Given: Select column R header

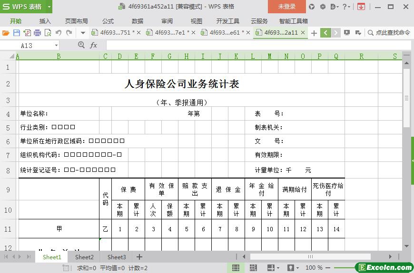Looking at the screenshot, I should (x=362, y=56).
